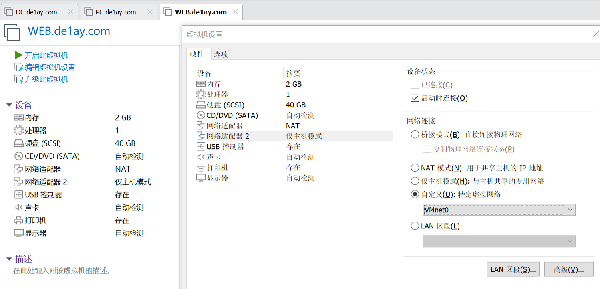Image resolution: width=600 pixels, height=289 pixels.
Task: Click the display icon in main device list
Action: click(19, 233)
